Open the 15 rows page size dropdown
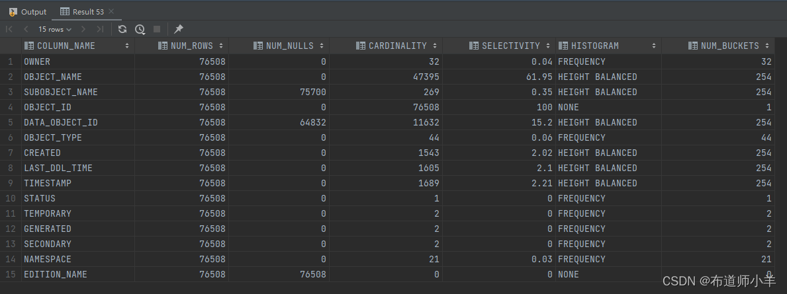 pos(54,29)
